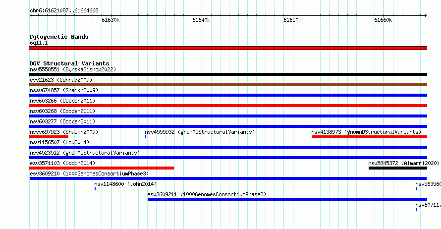
Task: Click nssv674857 (Shaikh2009) label
Action: tap(64, 90)
